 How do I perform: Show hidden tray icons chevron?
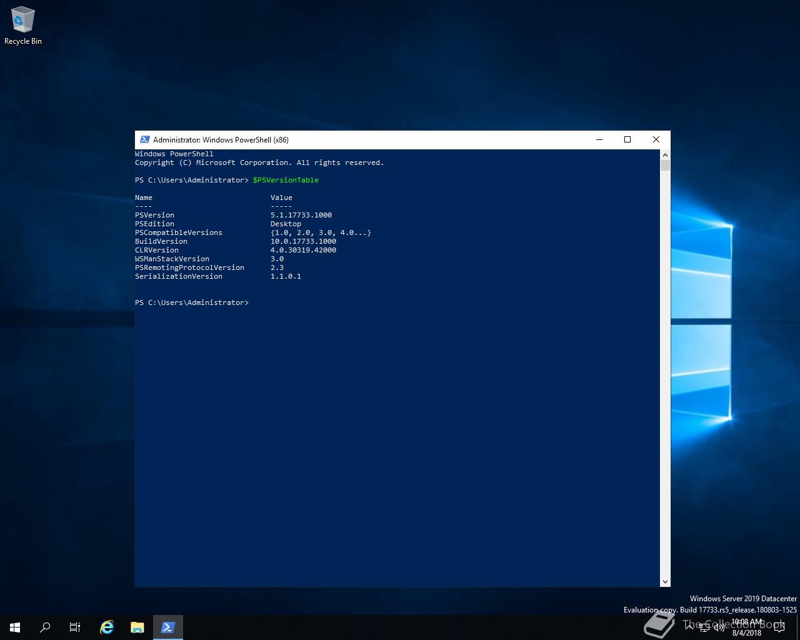[690, 627]
